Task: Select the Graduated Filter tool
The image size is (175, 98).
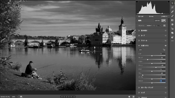Action: pyautogui.click(x=173, y=20)
